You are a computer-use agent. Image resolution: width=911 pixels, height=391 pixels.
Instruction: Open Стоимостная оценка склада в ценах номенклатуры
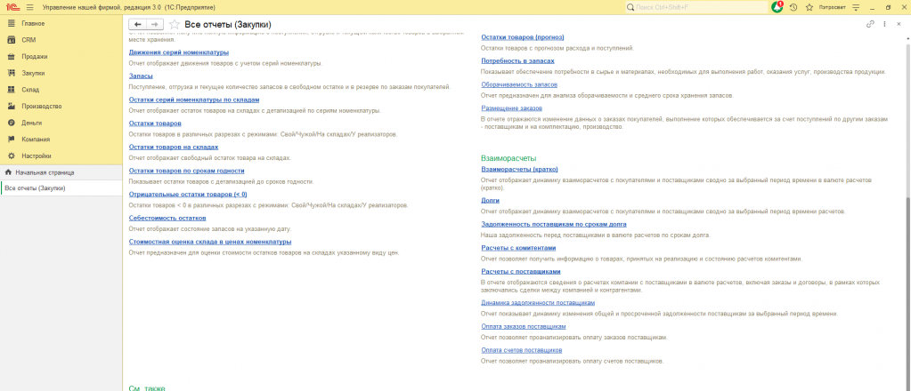pos(210,242)
